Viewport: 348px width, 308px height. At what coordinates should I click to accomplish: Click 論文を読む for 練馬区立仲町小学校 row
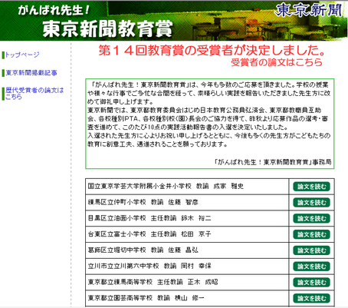(x=311, y=203)
